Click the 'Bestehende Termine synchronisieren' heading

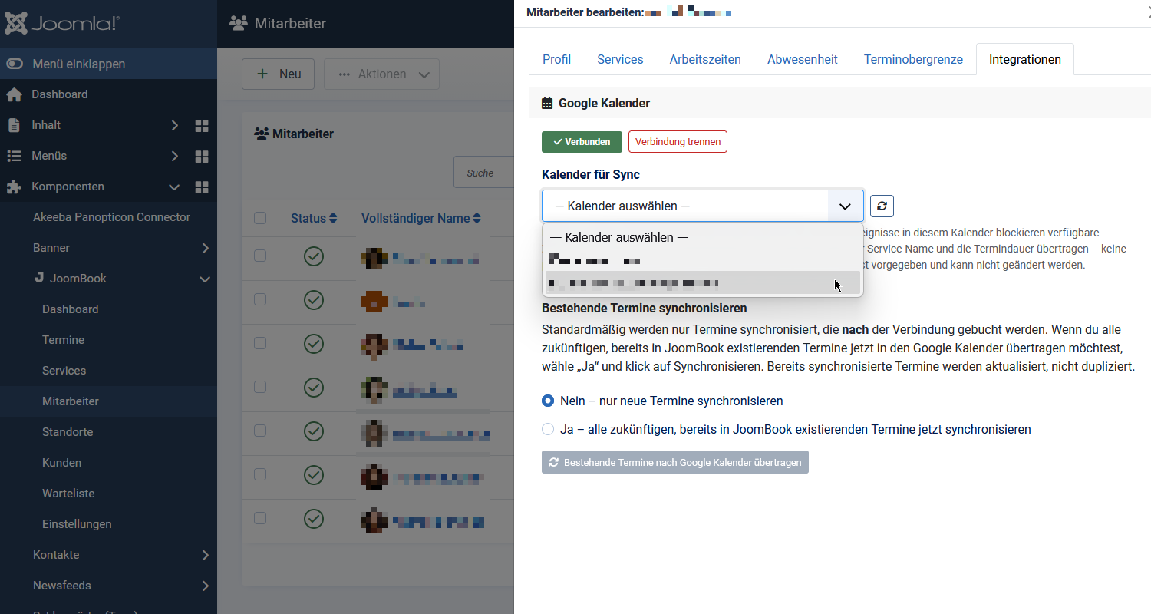645,309
